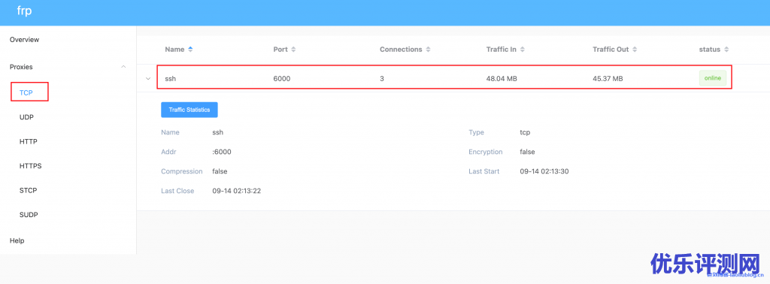
Task: Switch to the UDP proxies list
Action: tap(26, 117)
